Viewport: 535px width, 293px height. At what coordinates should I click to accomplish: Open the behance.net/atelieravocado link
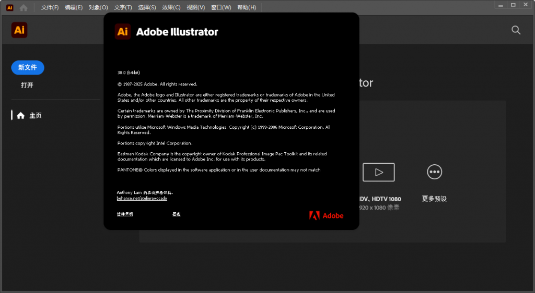(142, 199)
